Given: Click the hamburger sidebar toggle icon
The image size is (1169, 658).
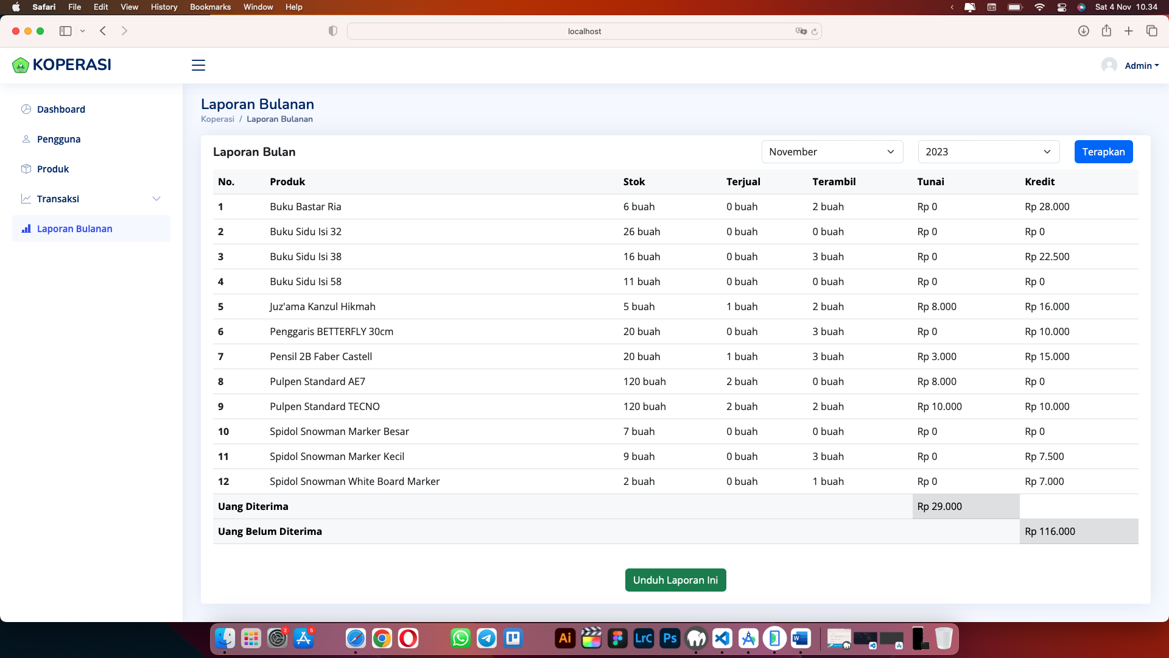Looking at the screenshot, I should click(198, 65).
